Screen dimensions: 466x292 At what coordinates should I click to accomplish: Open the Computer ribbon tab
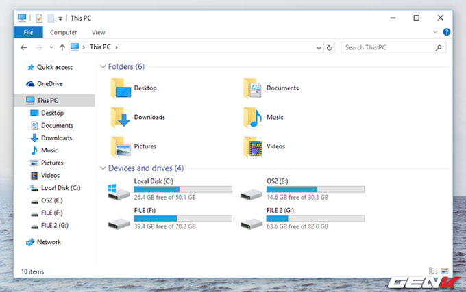point(63,32)
